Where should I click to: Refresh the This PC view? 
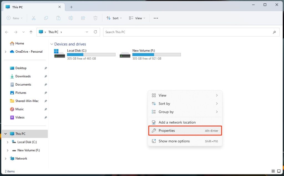coord(95,32)
